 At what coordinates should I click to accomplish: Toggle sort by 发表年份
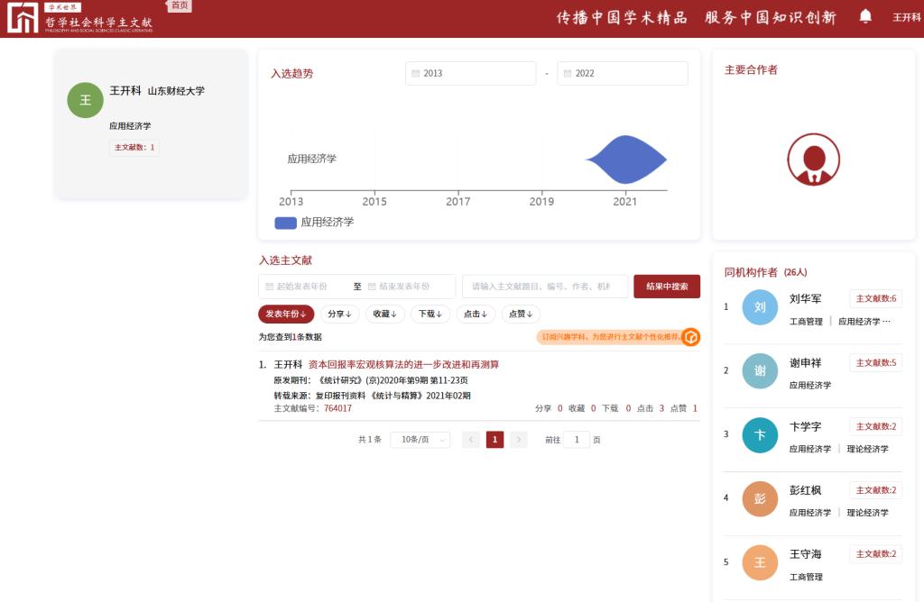pyautogui.click(x=286, y=314)
